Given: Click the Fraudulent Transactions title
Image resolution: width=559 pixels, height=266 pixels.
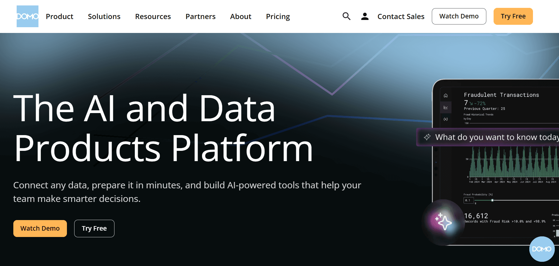Looking at the screenshot, I should pyautogui.click(x=501, y=95).
